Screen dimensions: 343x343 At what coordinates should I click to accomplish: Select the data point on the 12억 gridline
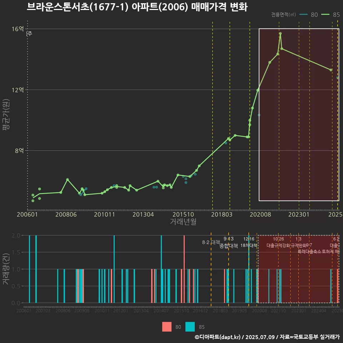click(258, 90)
